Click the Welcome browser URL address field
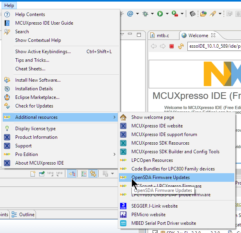Image resolution: width=241 pixels, height=233 pixels. 213,46
